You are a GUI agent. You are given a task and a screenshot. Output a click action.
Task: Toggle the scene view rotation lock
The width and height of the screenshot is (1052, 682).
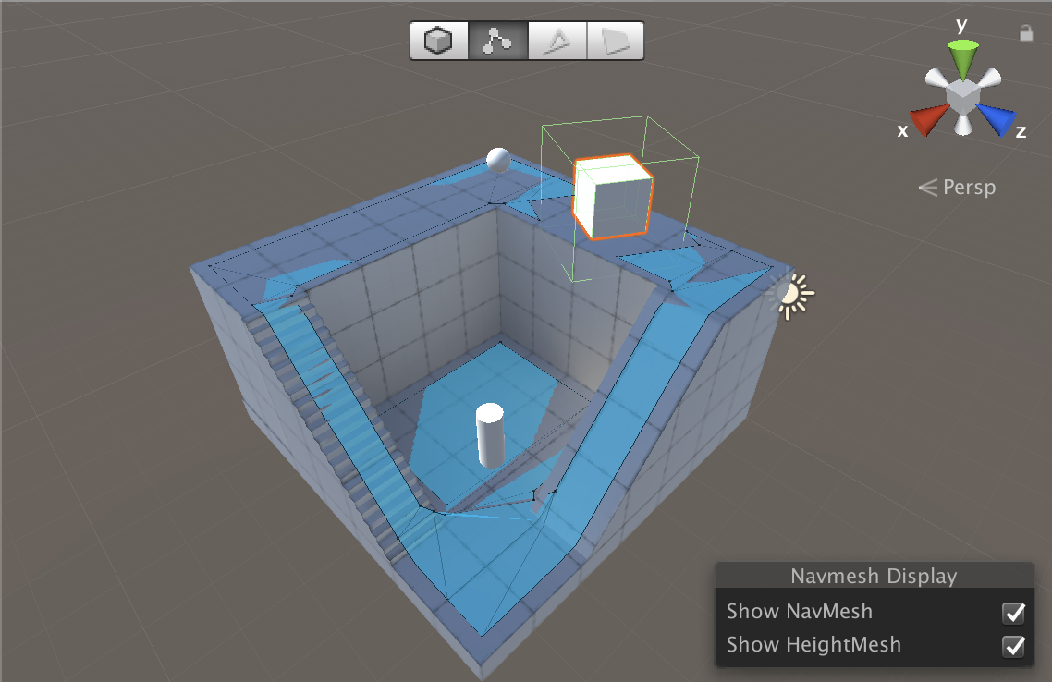pos(1025,33)
